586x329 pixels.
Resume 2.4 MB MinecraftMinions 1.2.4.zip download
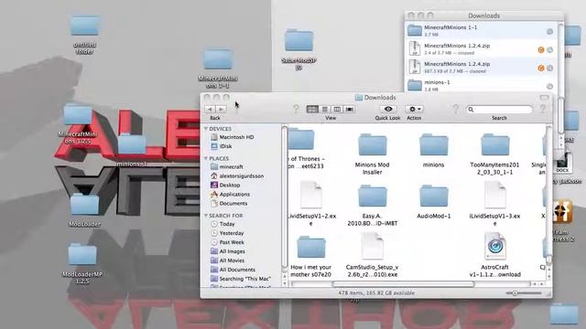pos(541,49)
